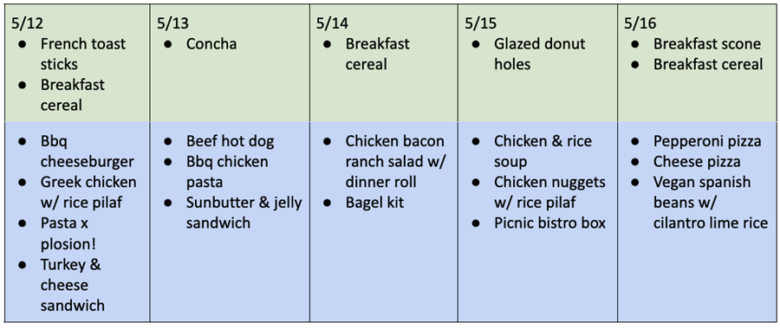Select Sunbutter & jelly sandwich
The width and height of the screenshot is (780, 329).
[244, 213]
